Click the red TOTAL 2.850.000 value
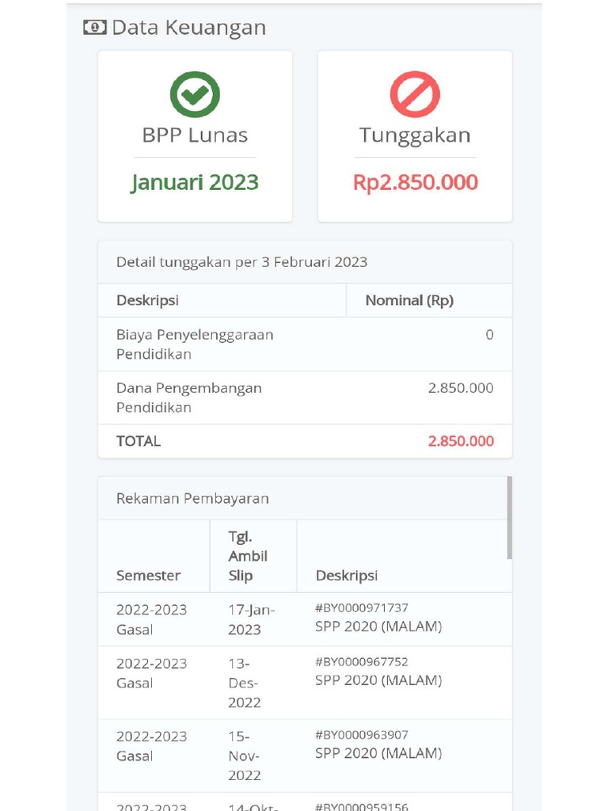 coord(461,441)
